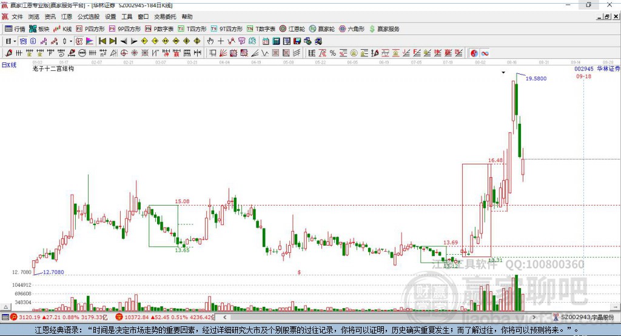The image size is (621, 336).
Task: Expand the candlestick style dropdown arrow
Action: (x=70, y=41)
